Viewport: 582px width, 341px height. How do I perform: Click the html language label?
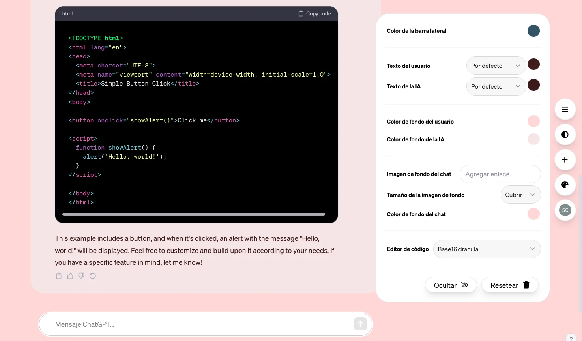(x=67, y=13)
